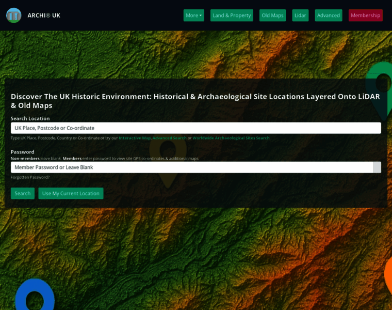
Task: Open the Lidar navigation item
Action: (x=300, y=16)
